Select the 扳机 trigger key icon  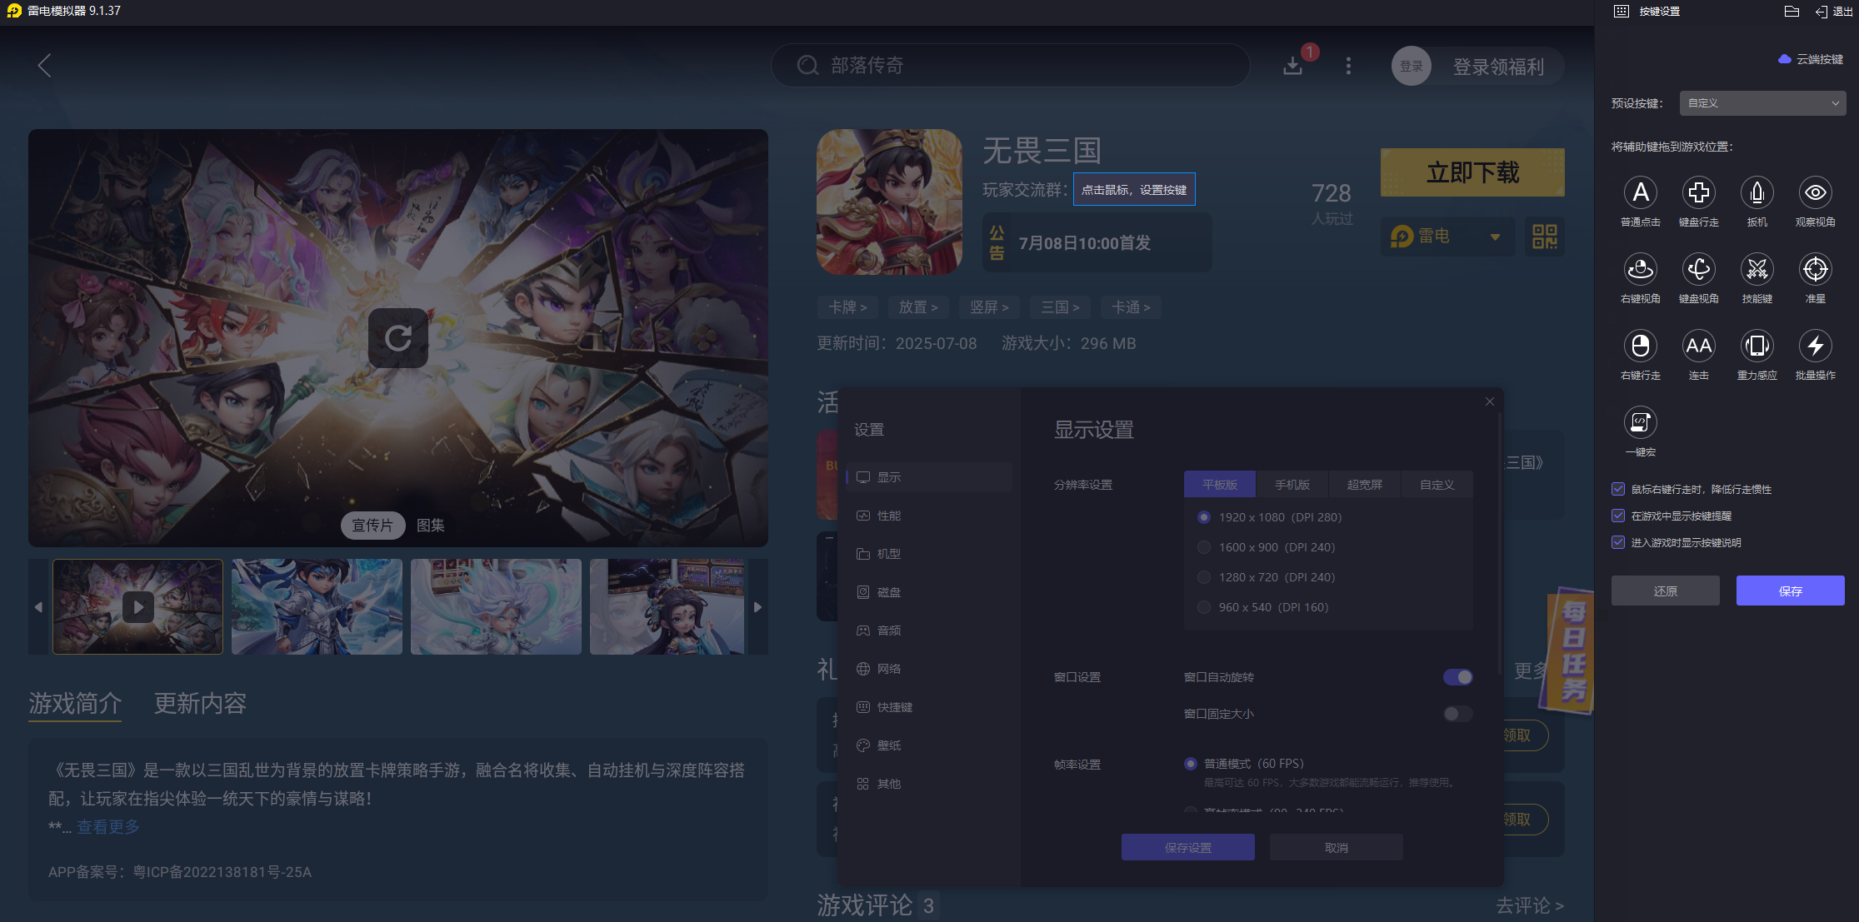[x=1757, y=192]
